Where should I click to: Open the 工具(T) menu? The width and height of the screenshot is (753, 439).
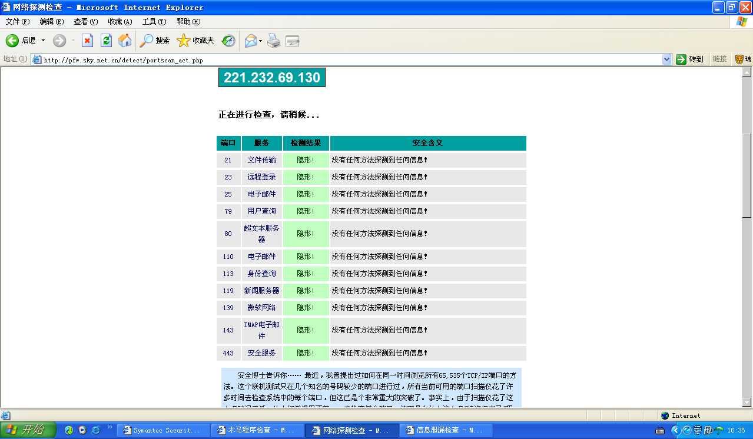pyautogui.click(x=154, y=22)
